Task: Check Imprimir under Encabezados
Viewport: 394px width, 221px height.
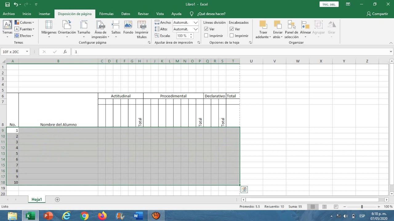Action: coord(232,36)
